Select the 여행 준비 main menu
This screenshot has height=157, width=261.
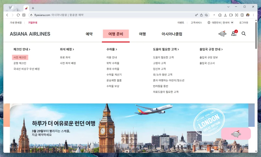click(116, 34)
